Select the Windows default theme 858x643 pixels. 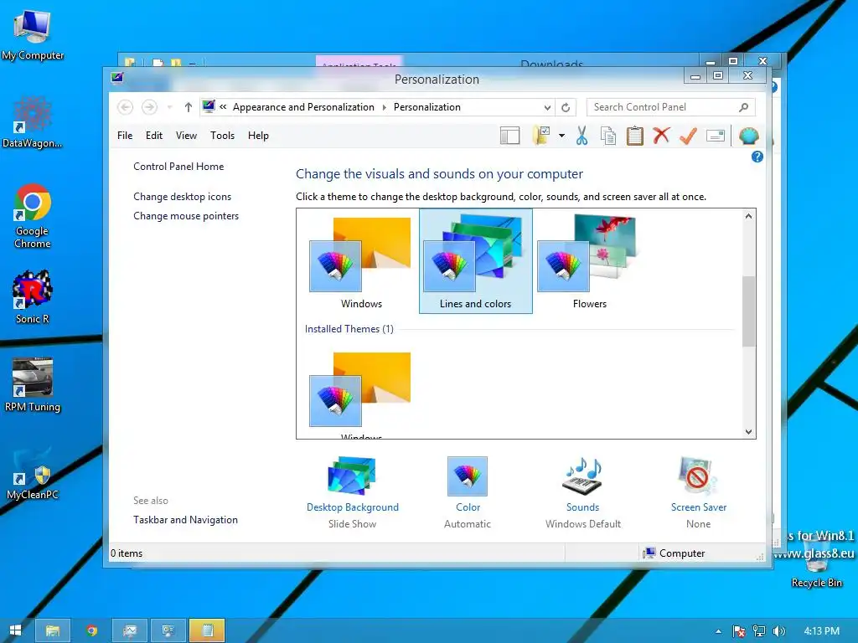tap(361, 262)
